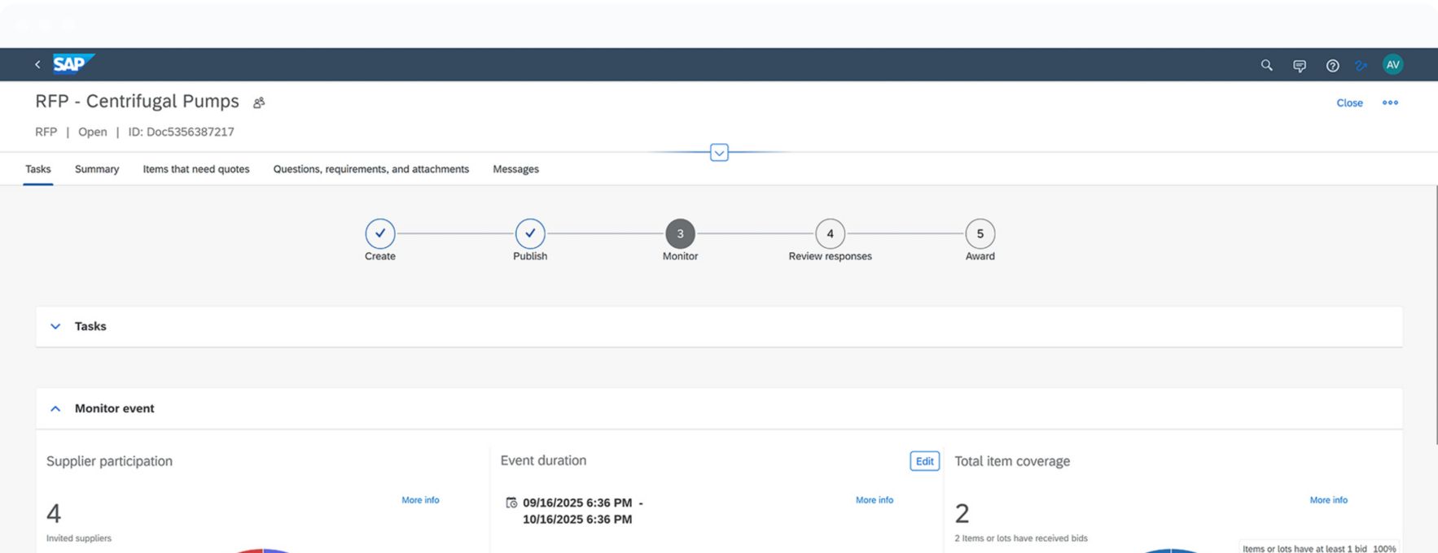Select the Messages tab
Screen dimensions: 1438x553
coord(515,169)
